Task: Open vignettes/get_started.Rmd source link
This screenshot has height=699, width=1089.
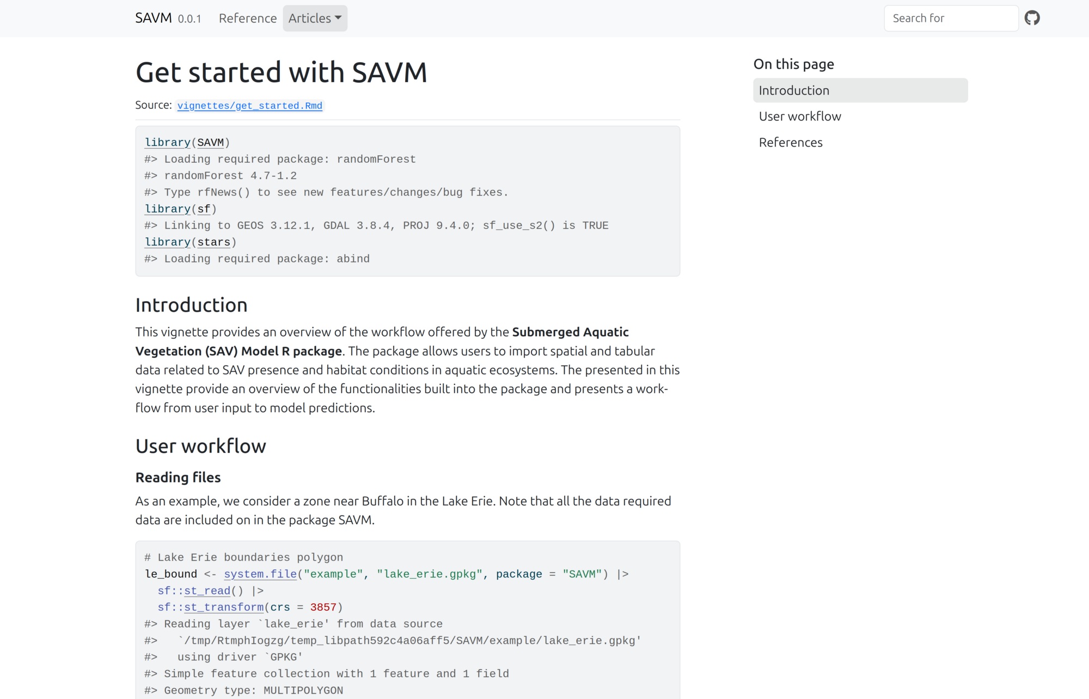Action: [x=249, y=106]
